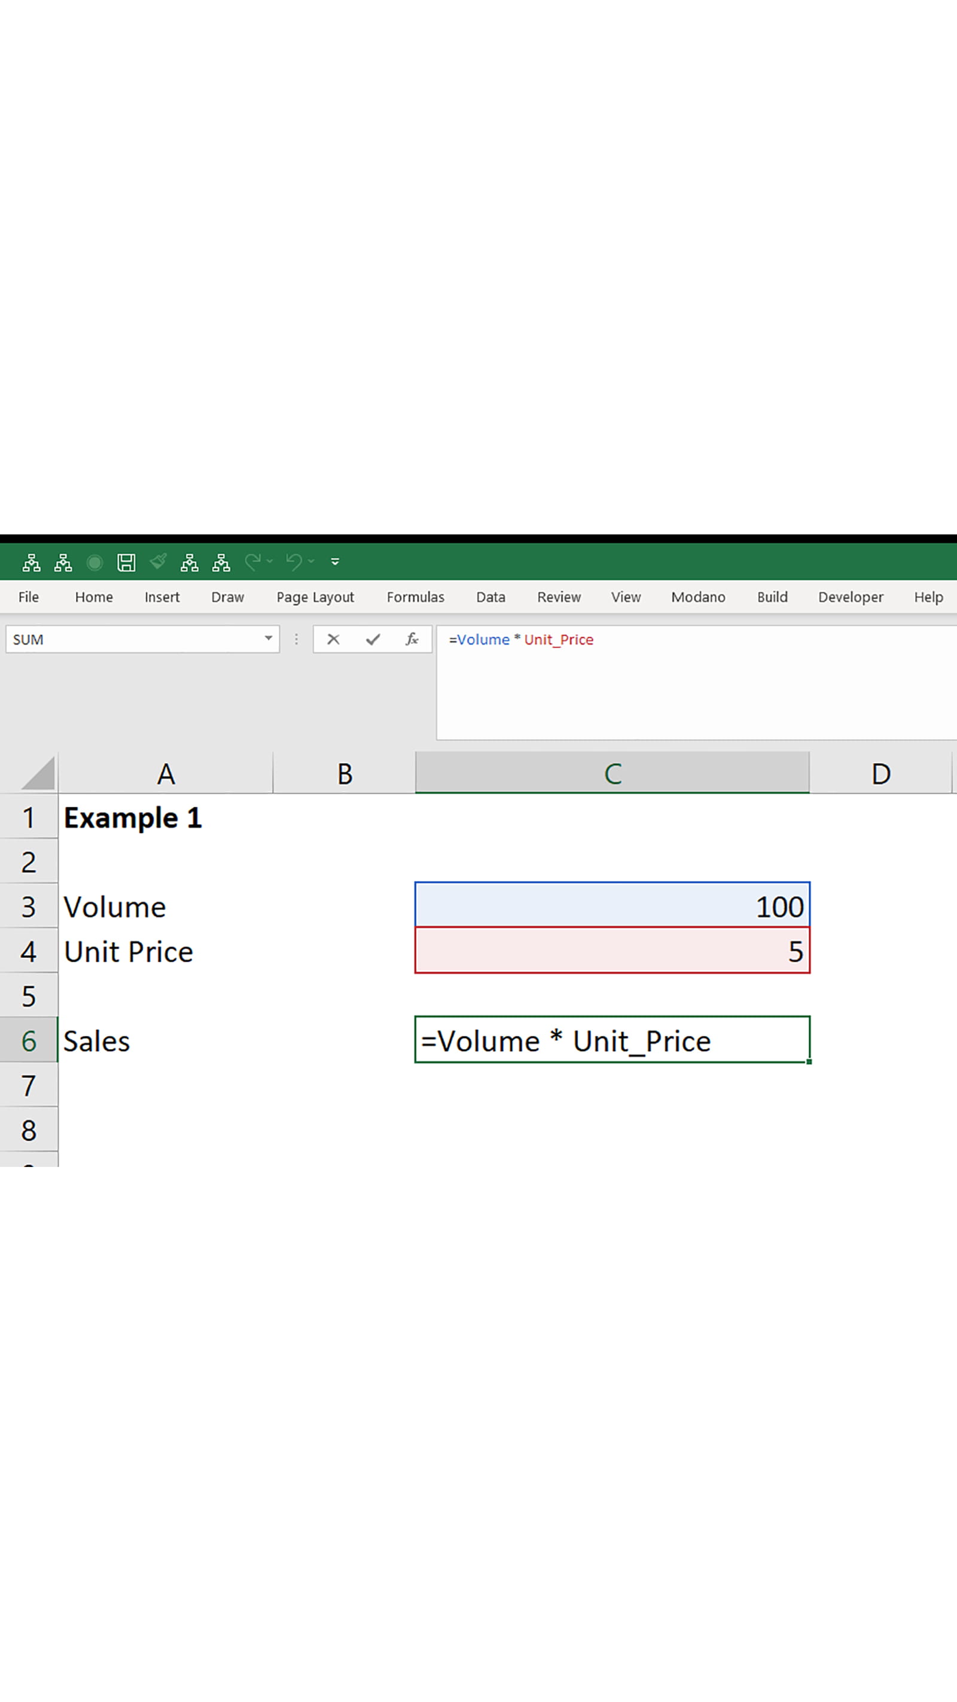Click the Select All corner triangle
This screenshot has width=957, height=1702.
38,774
